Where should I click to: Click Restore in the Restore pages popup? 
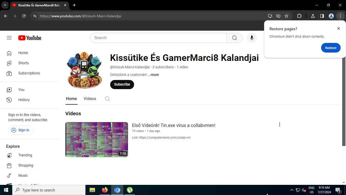coord(331,48)
